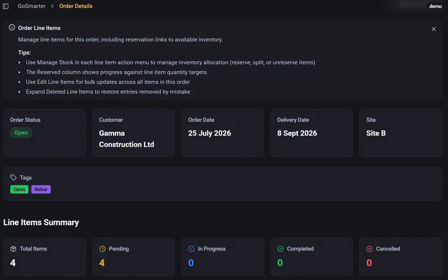The width and height of the screenshot is (448, 280).
Task: Click the Order Date label
Action: [x=201, y=120]
